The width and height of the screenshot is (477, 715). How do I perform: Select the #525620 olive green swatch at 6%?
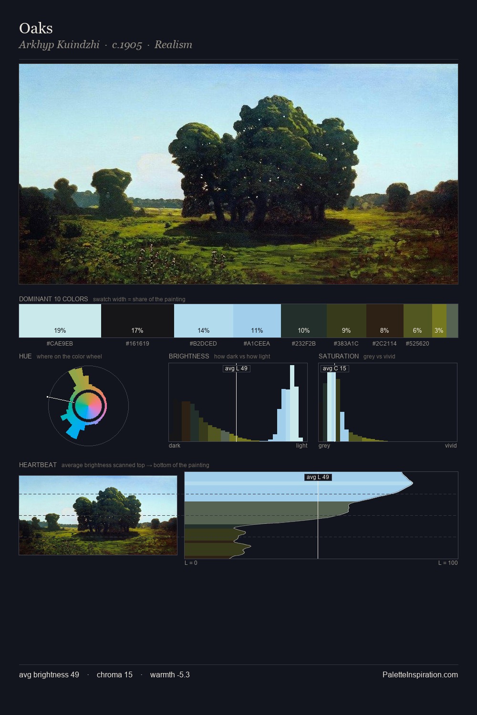(418, 321)
